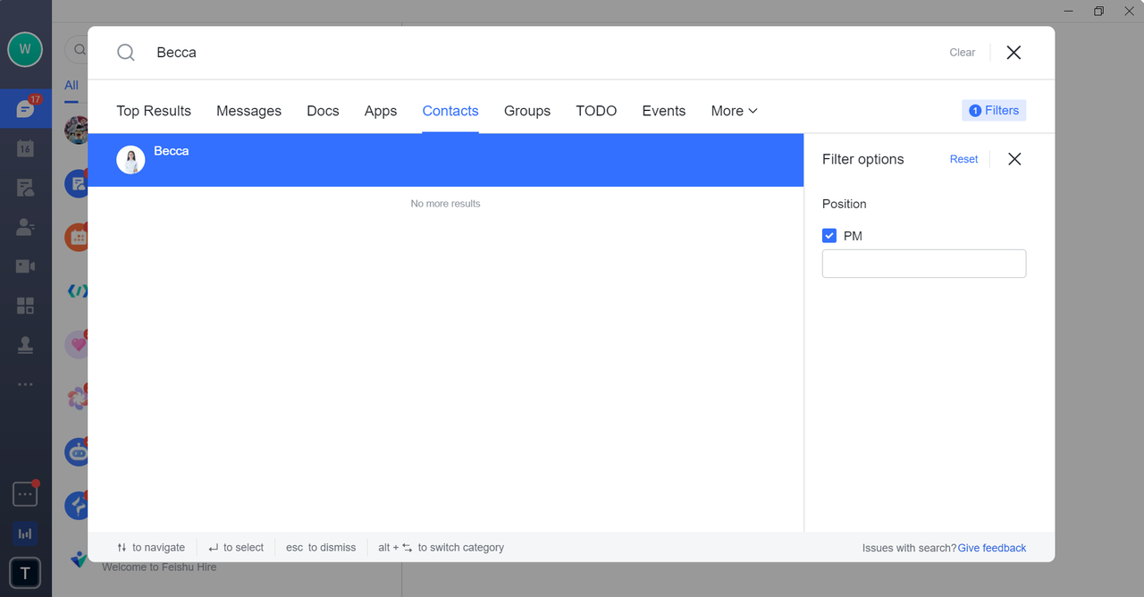Close the Filter options panel
This screenshot has width=1144, height=597.
click(x=1014, y=159)
